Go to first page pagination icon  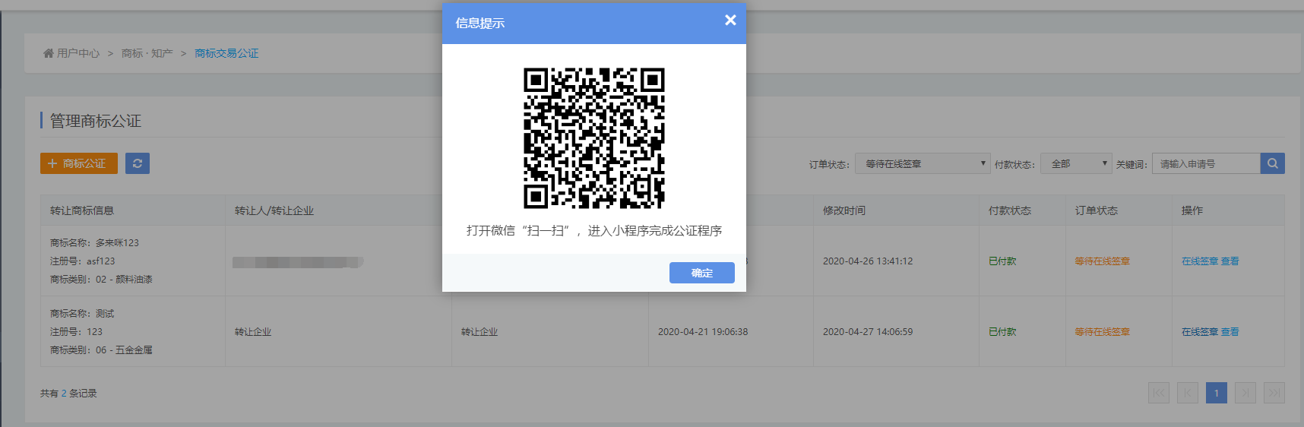1159,393
